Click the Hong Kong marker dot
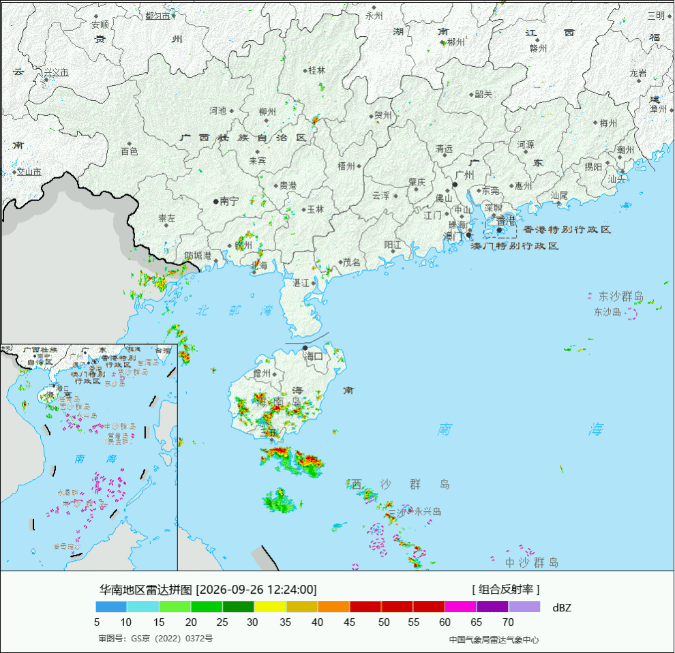 (499, 230)
